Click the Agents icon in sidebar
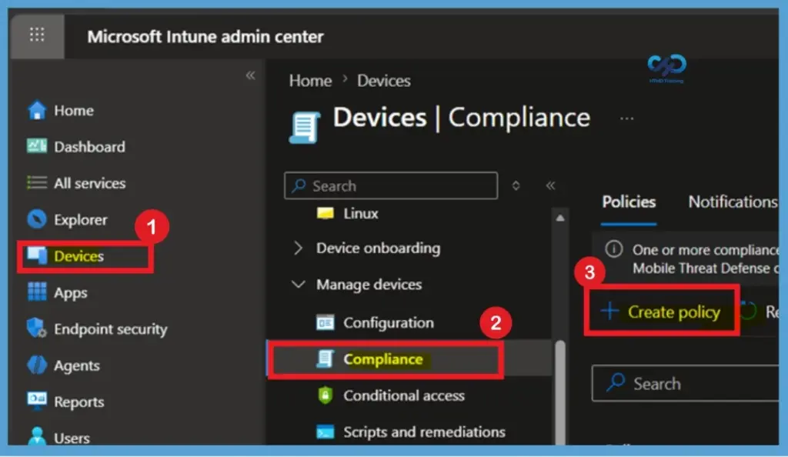The image size is (788, 457). (x=37, y=365)
